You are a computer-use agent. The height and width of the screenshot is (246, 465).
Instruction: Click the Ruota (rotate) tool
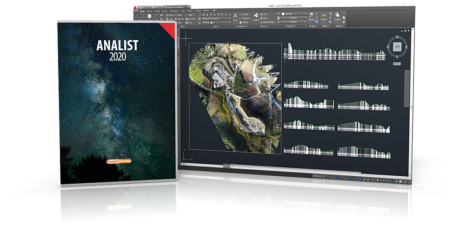pyautogui.click(x=179, y=15)
